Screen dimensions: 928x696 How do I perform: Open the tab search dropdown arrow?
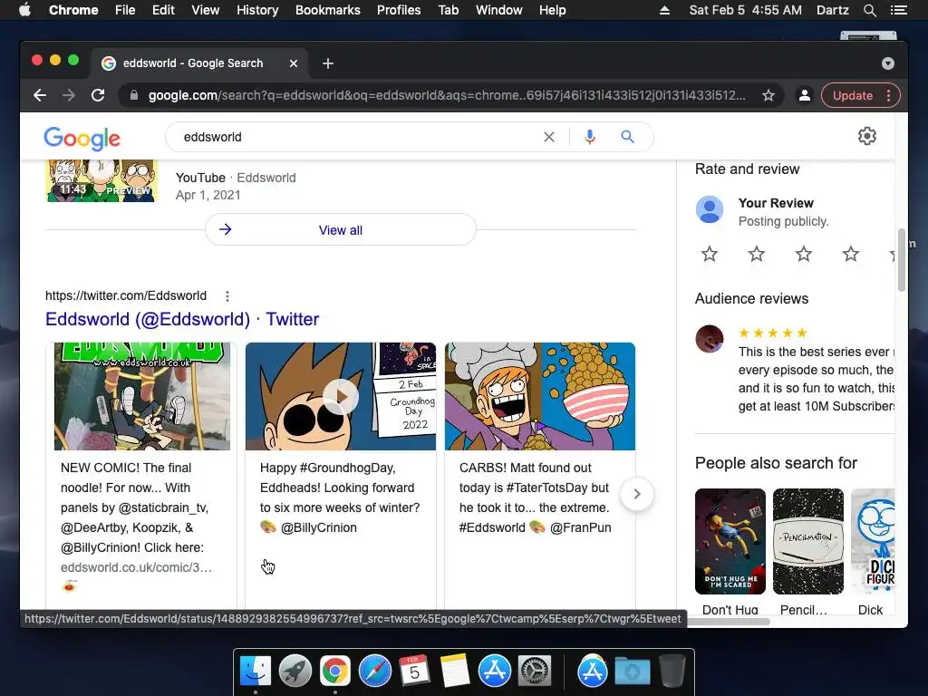[x=888, y=63]
